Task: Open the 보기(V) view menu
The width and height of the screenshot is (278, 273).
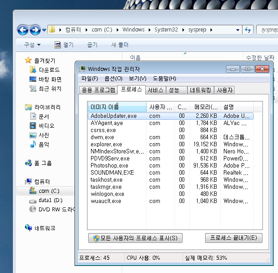Action: 138,78
